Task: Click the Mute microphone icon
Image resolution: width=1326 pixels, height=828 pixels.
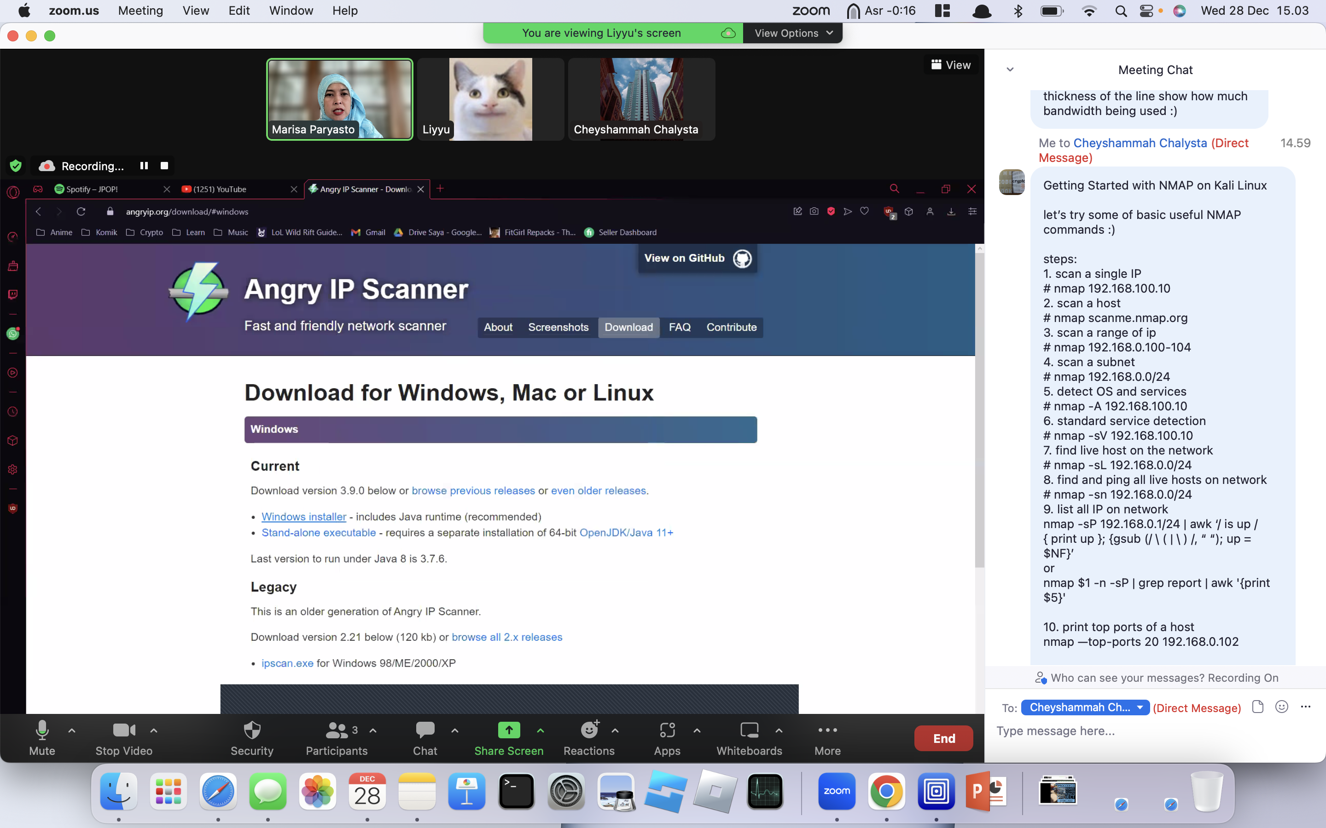Action: click(42, 730)
